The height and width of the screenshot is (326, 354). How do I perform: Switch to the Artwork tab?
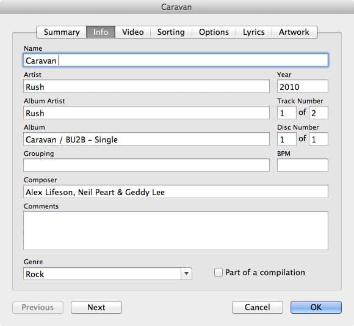(x=294, y=32)
